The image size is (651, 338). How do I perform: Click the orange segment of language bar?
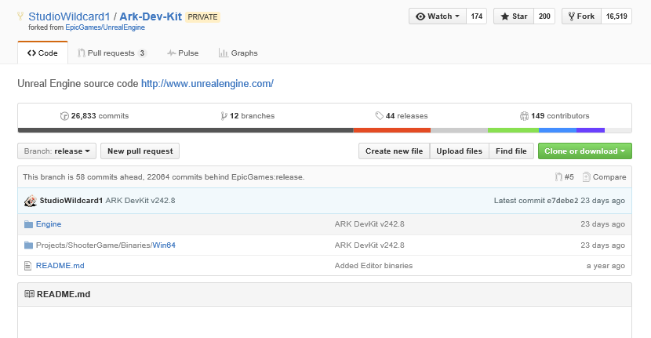[x=391, y=130]
